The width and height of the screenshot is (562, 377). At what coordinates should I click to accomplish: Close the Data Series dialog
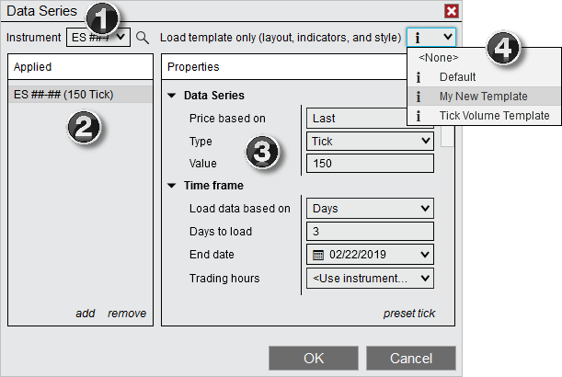(x=451, y=11)
